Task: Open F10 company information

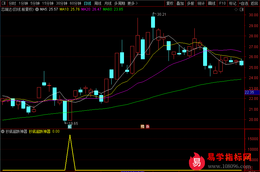Action: (x=222, y=4)
